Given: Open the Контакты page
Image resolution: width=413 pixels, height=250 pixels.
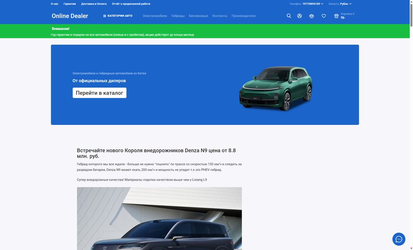Looking at the screenshot, I should (x=220, y=16).
